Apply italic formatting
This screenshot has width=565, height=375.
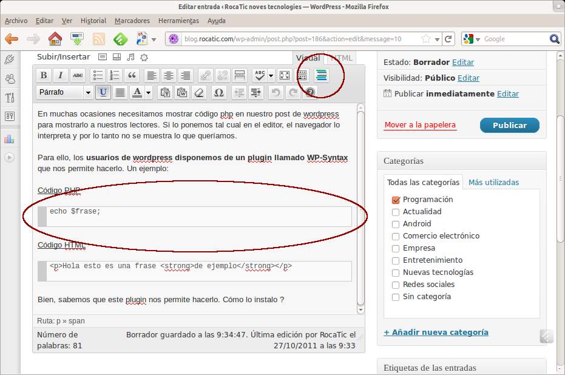[60, 75]
